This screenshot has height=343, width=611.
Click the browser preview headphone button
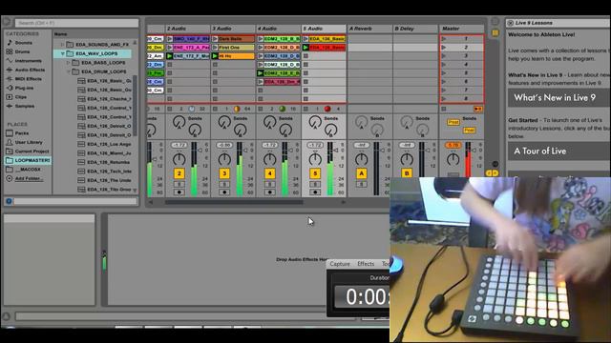9,201
